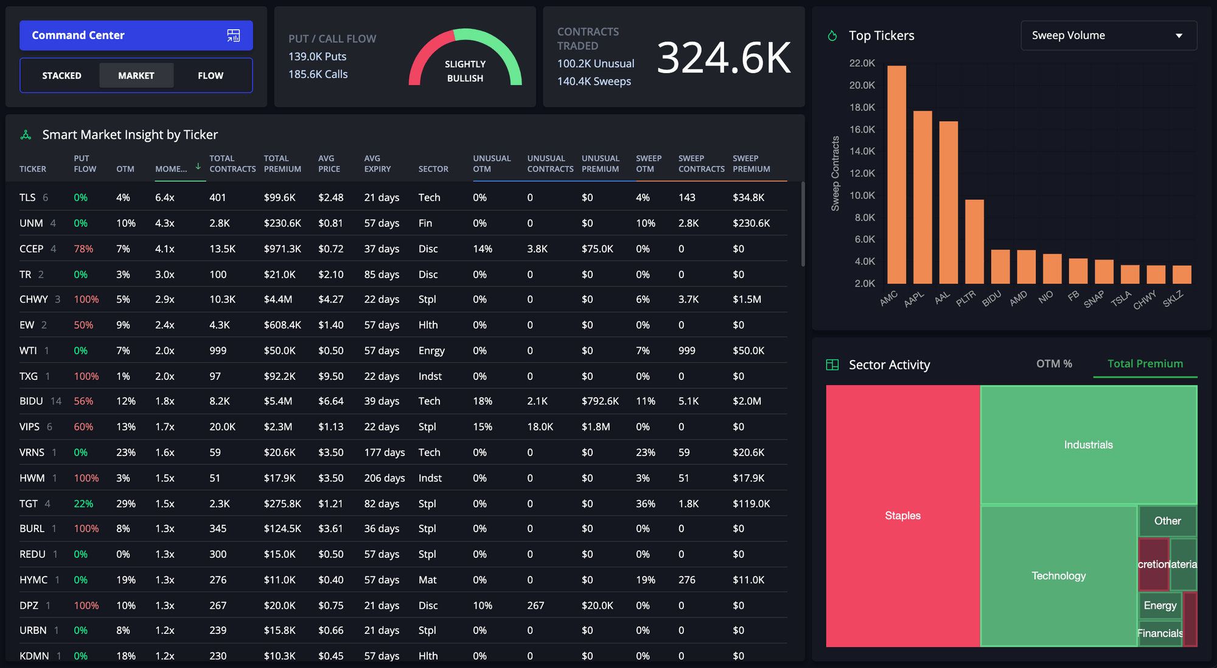Select the Staples tile in the treemap
Screen dimensions: 1217x668
902,515
